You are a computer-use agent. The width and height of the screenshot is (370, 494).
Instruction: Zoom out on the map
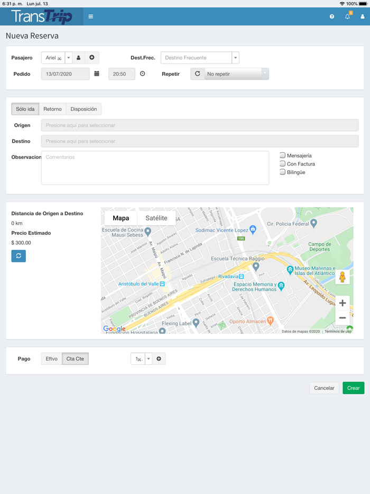[x=343, y=317]
